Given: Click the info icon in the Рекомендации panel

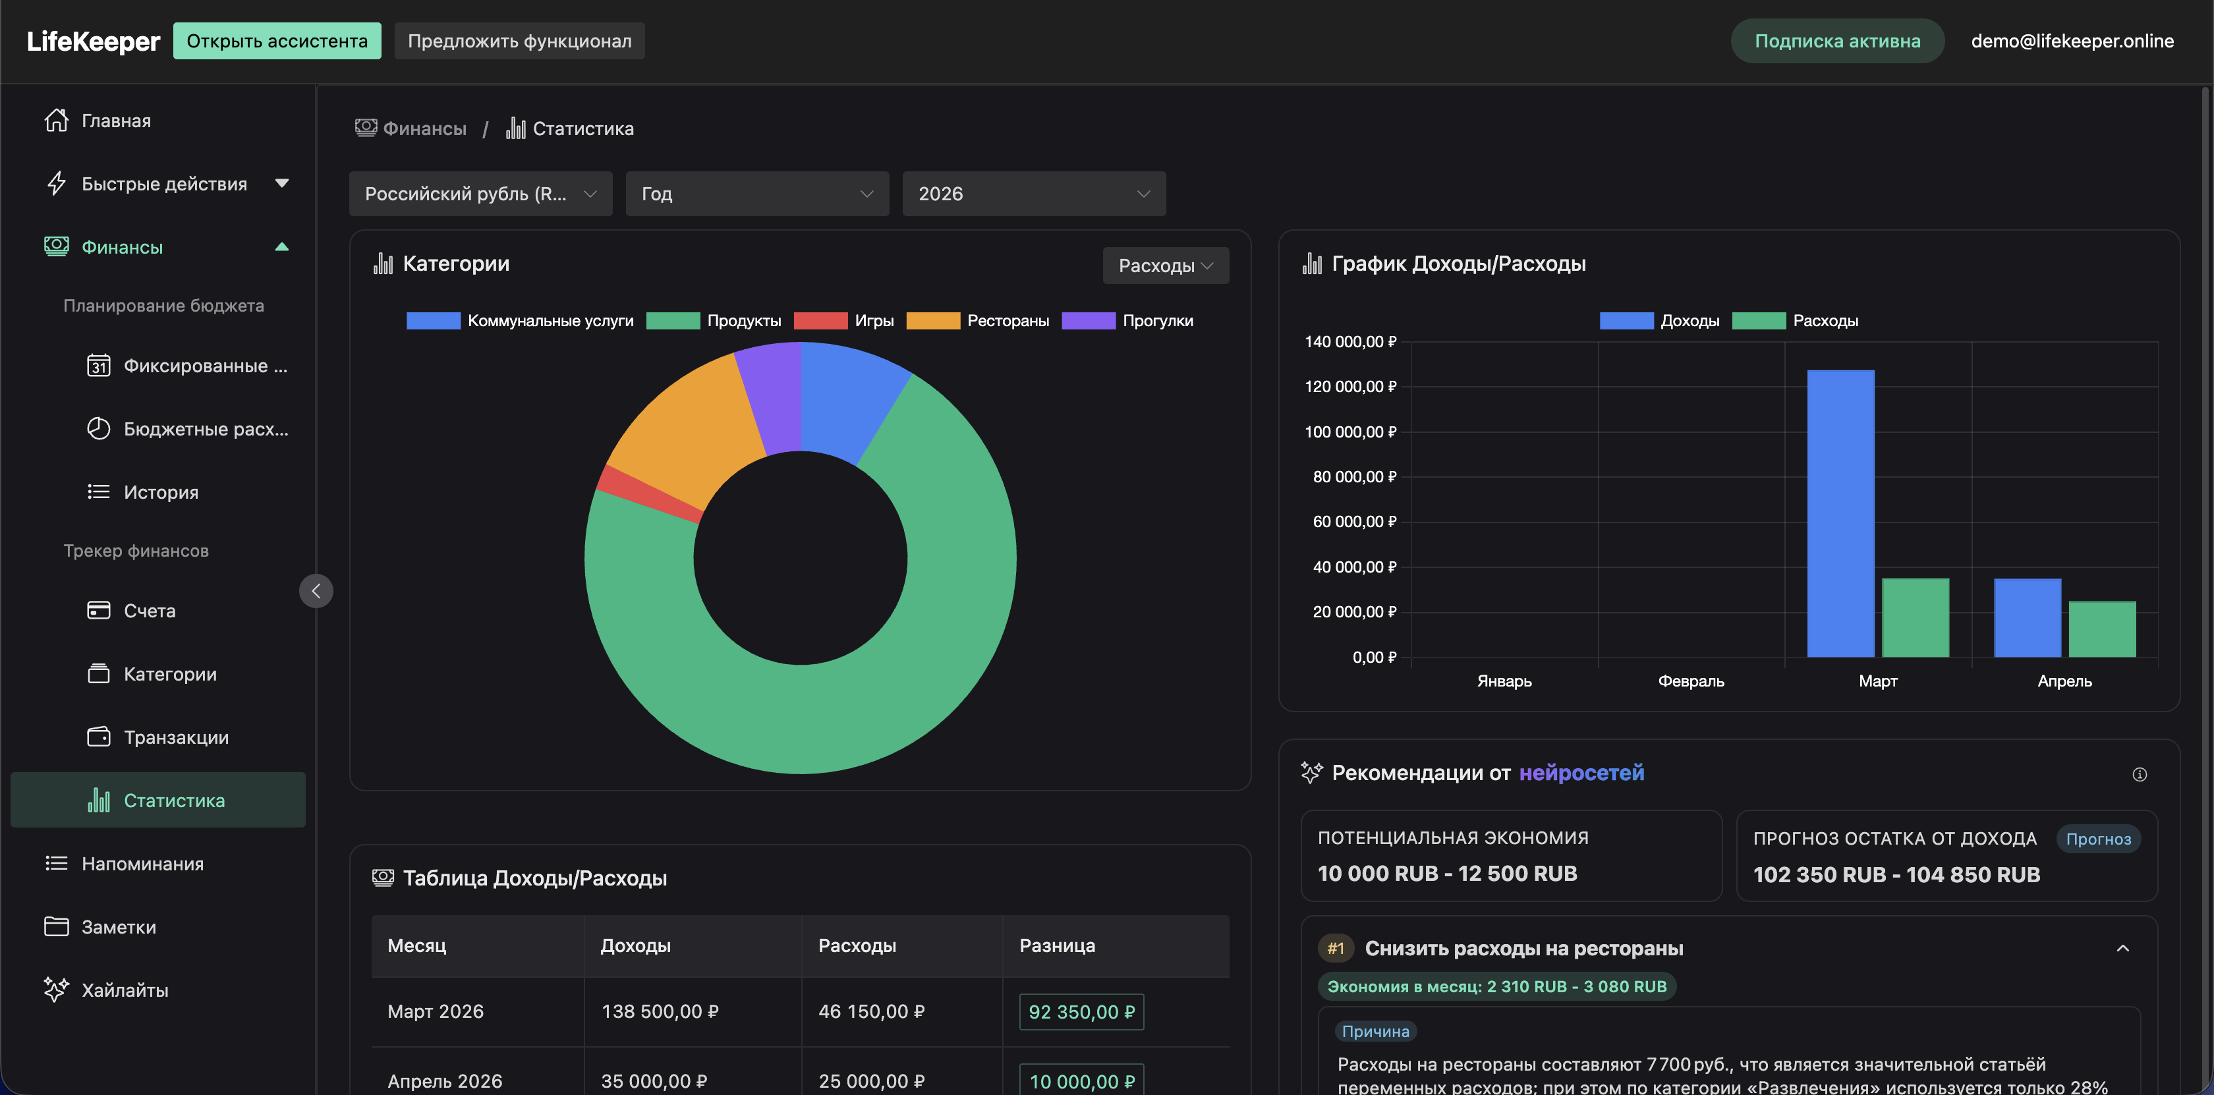Looking at the screenshot, I should (2140, 774).
